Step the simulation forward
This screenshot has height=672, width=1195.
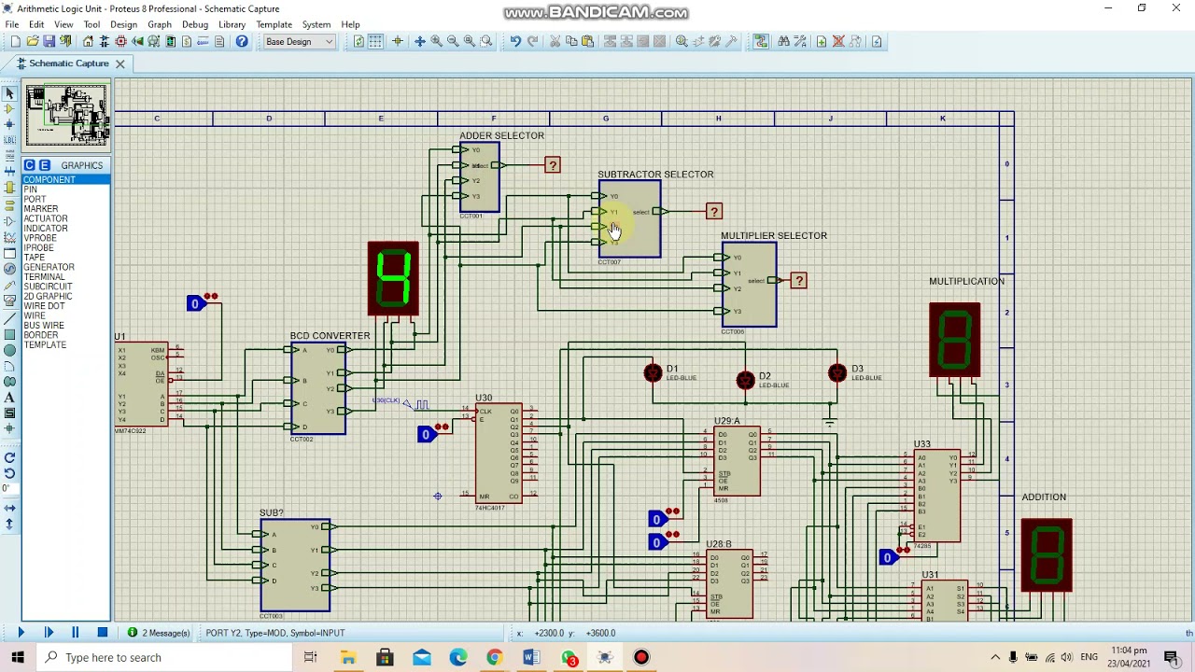click(x=49, y=633)
